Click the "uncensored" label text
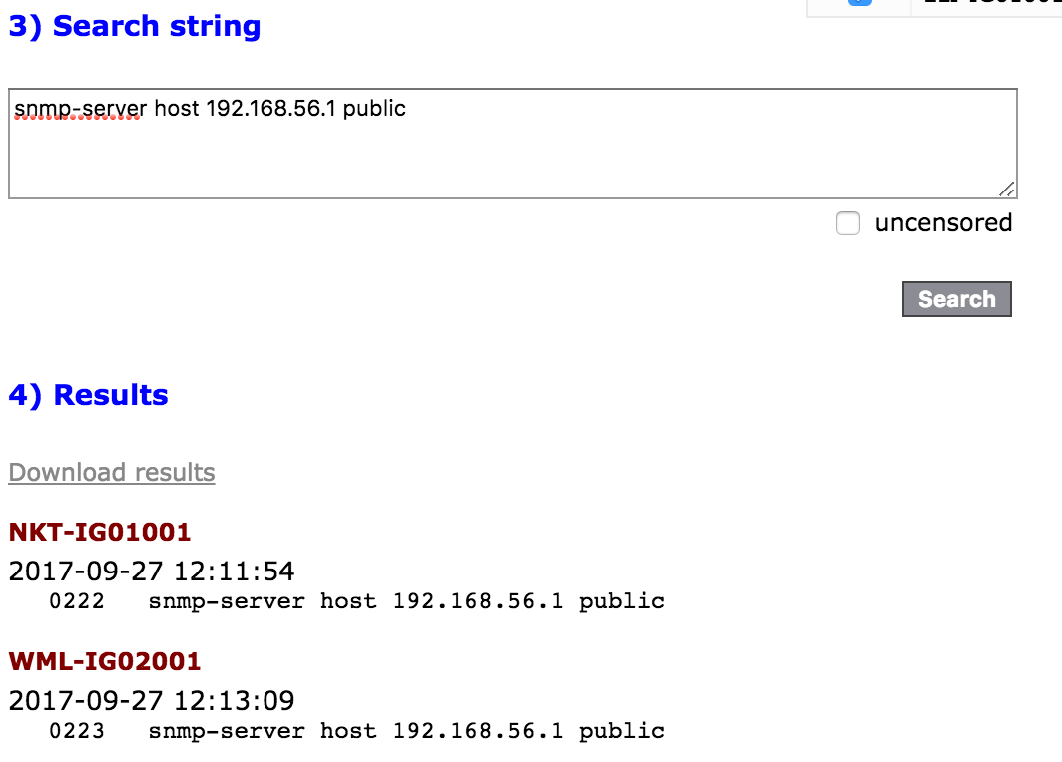This screenshot has width=1062, height=762. (x=943, y=223)
